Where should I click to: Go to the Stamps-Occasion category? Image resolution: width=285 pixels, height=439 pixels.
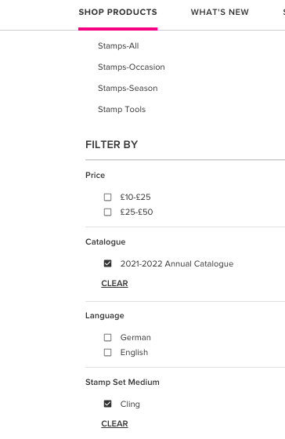coord(132,67)
